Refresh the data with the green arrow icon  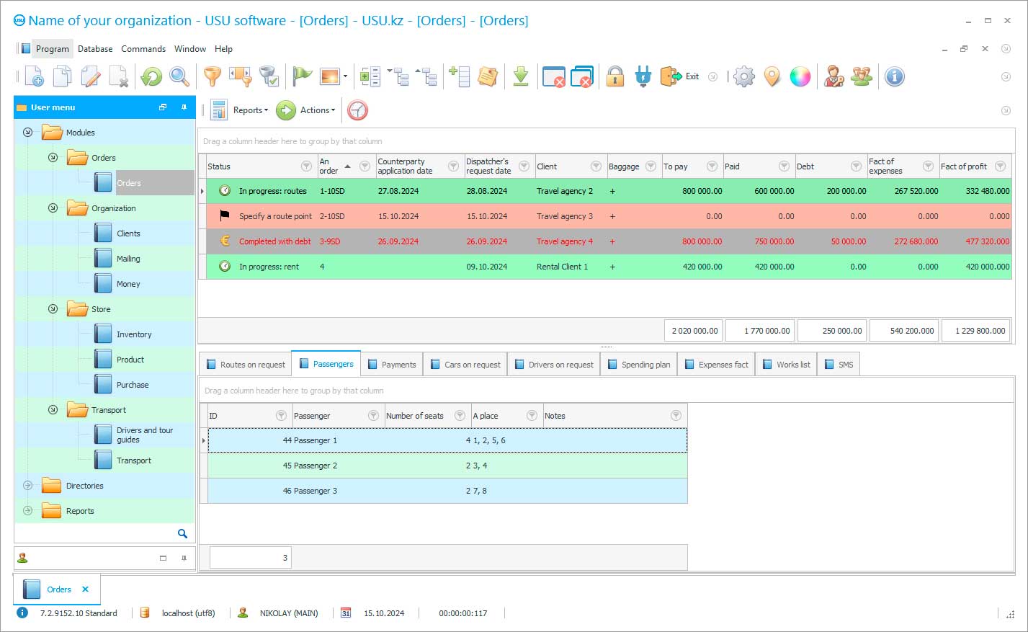151,76
